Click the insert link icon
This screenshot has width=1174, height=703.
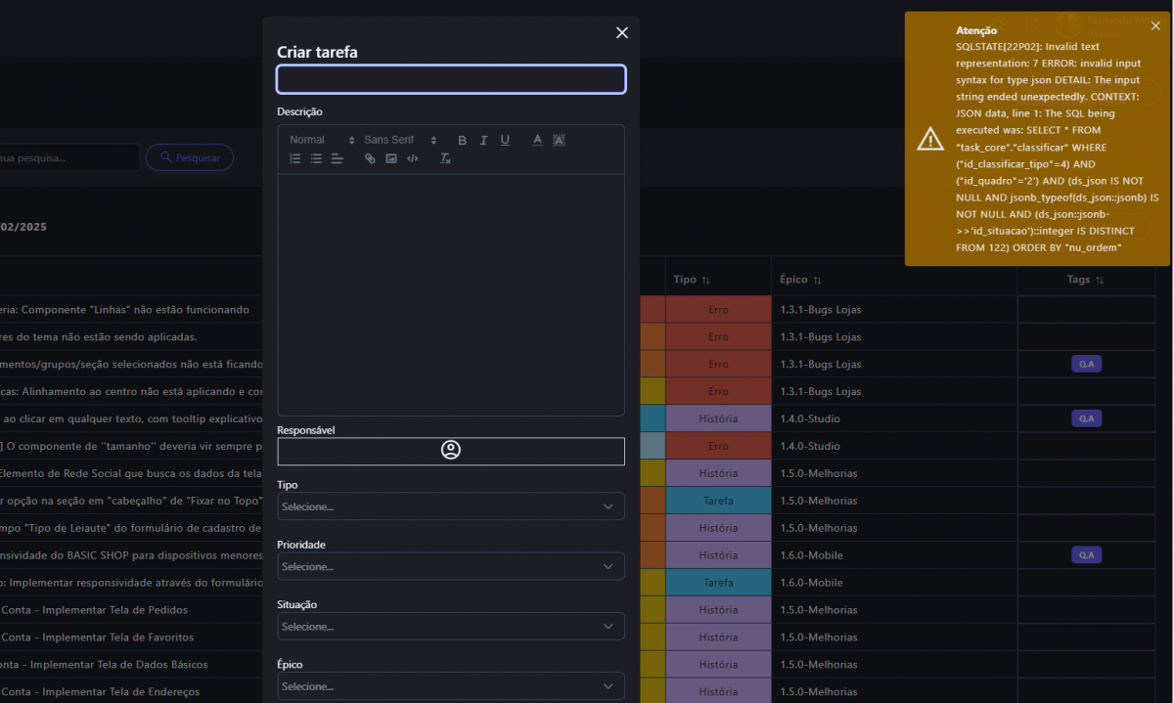tap(370, 158)
